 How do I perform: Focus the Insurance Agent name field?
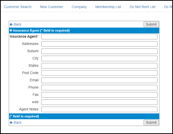coord(99,37)
